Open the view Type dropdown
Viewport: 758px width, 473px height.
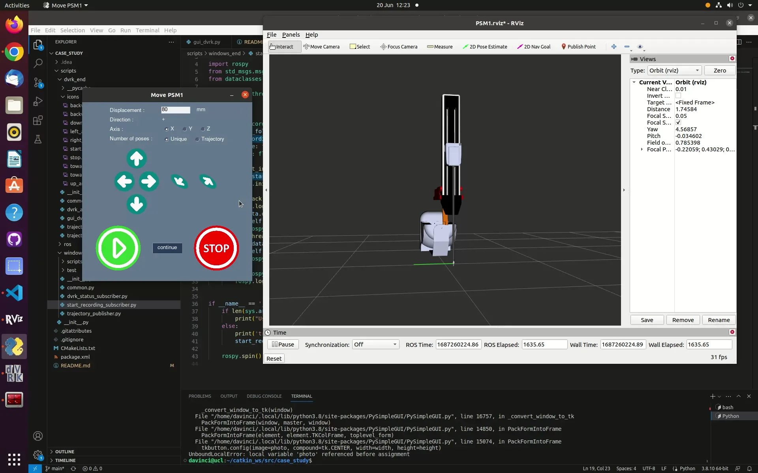coord(674,70)
